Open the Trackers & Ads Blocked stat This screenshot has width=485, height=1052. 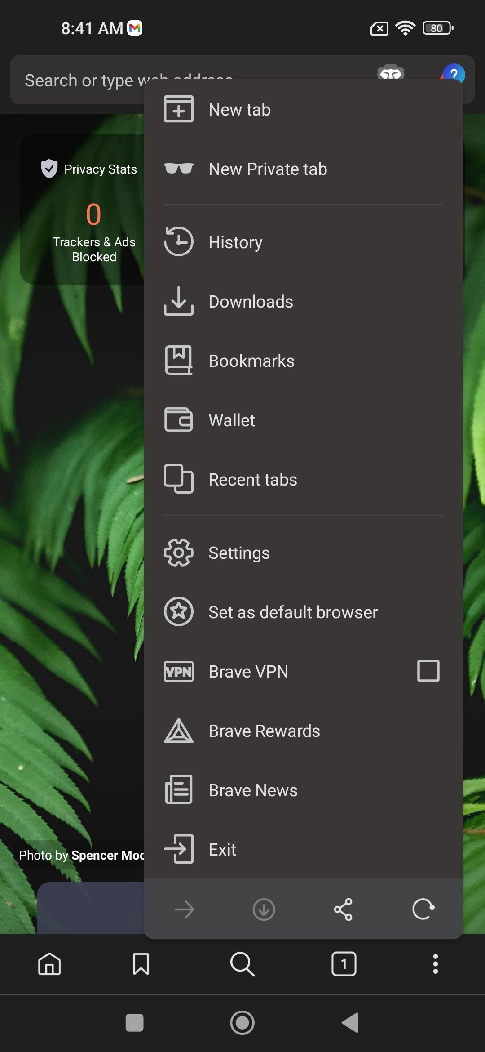[94, 231]
